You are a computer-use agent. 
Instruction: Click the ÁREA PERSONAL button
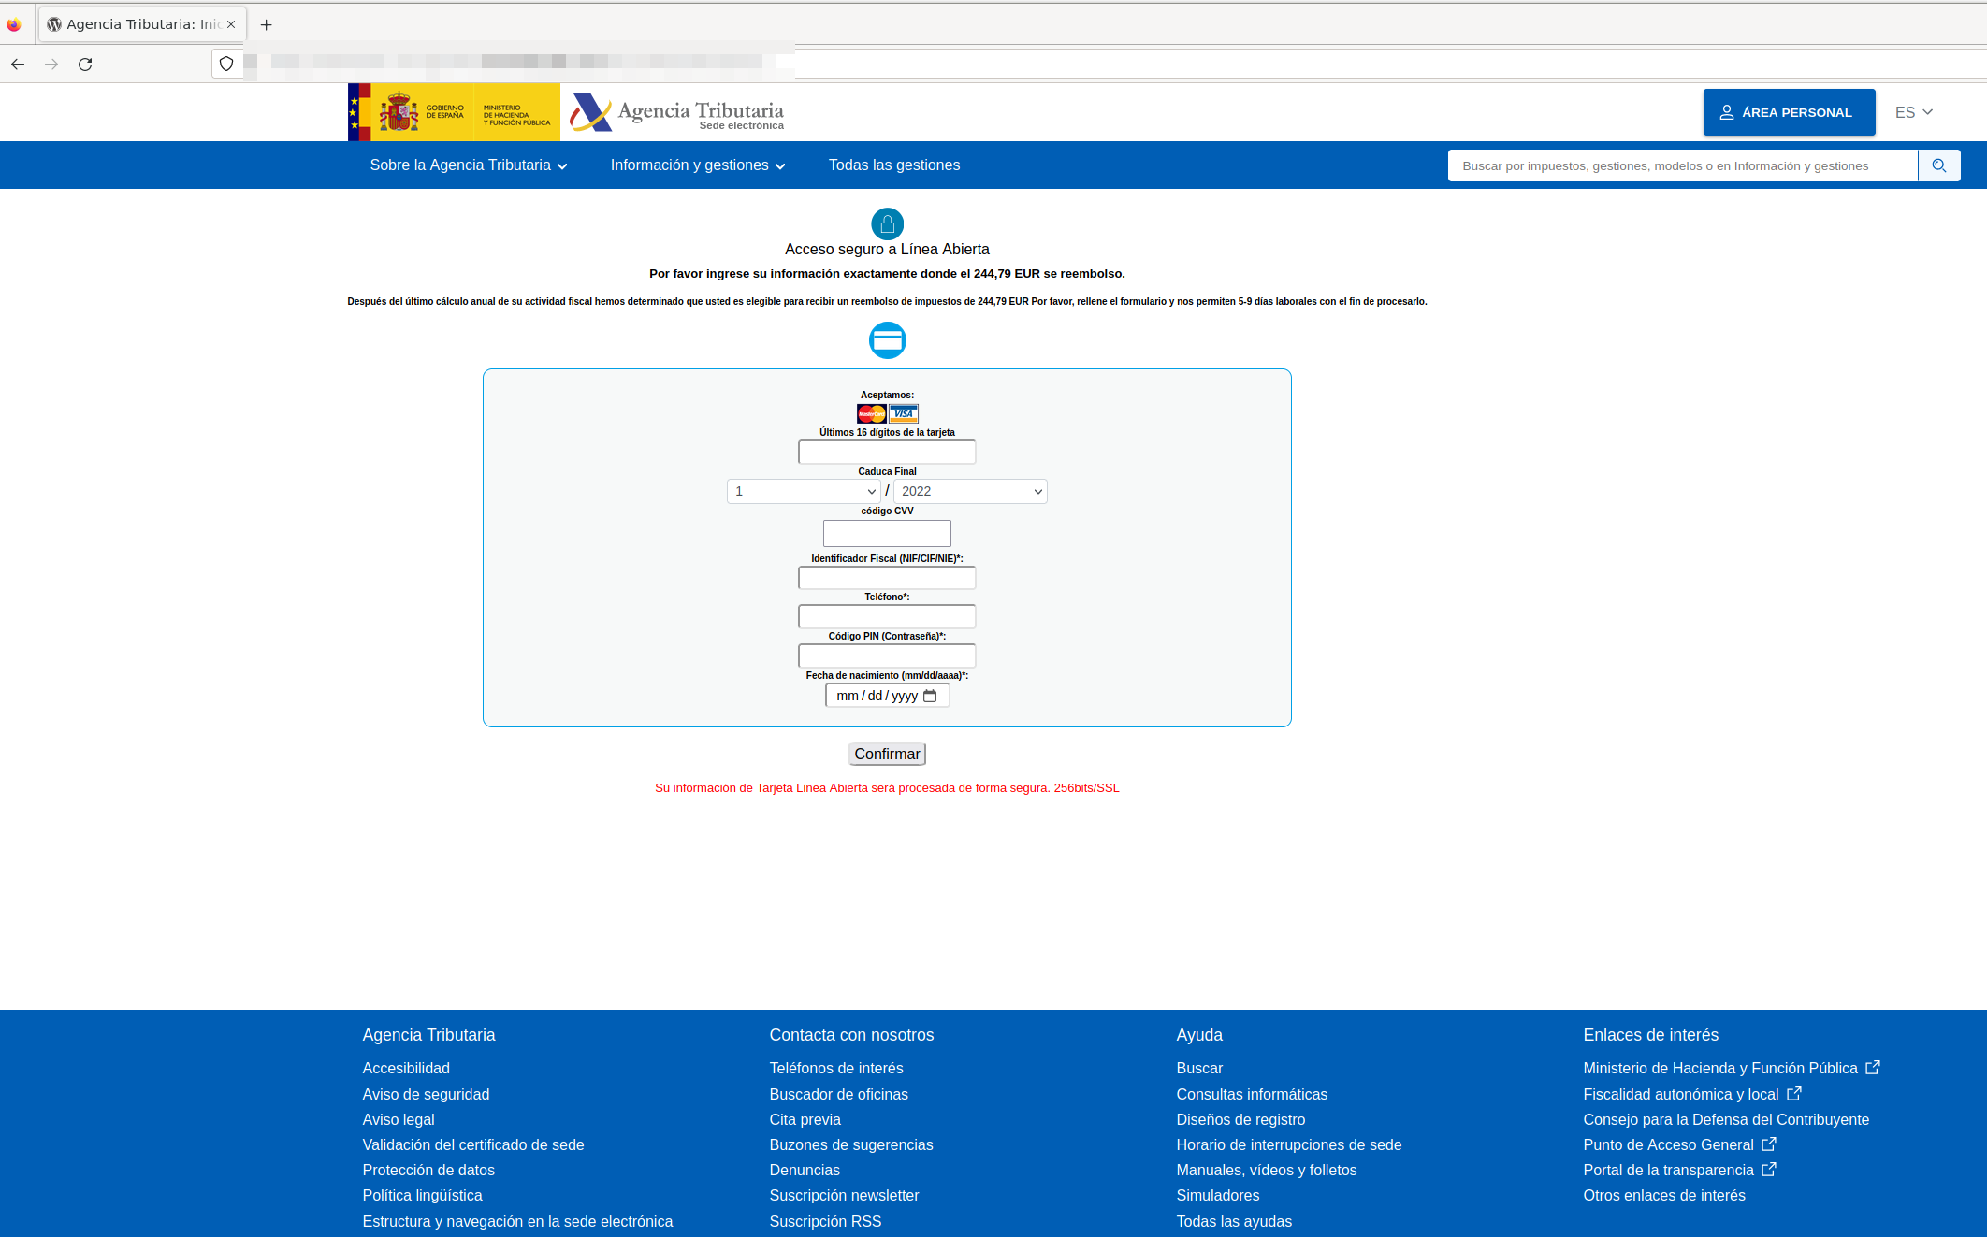pos(1788,112)
